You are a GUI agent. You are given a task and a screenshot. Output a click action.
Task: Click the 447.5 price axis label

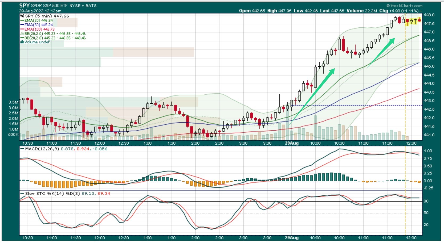point(429,24)
